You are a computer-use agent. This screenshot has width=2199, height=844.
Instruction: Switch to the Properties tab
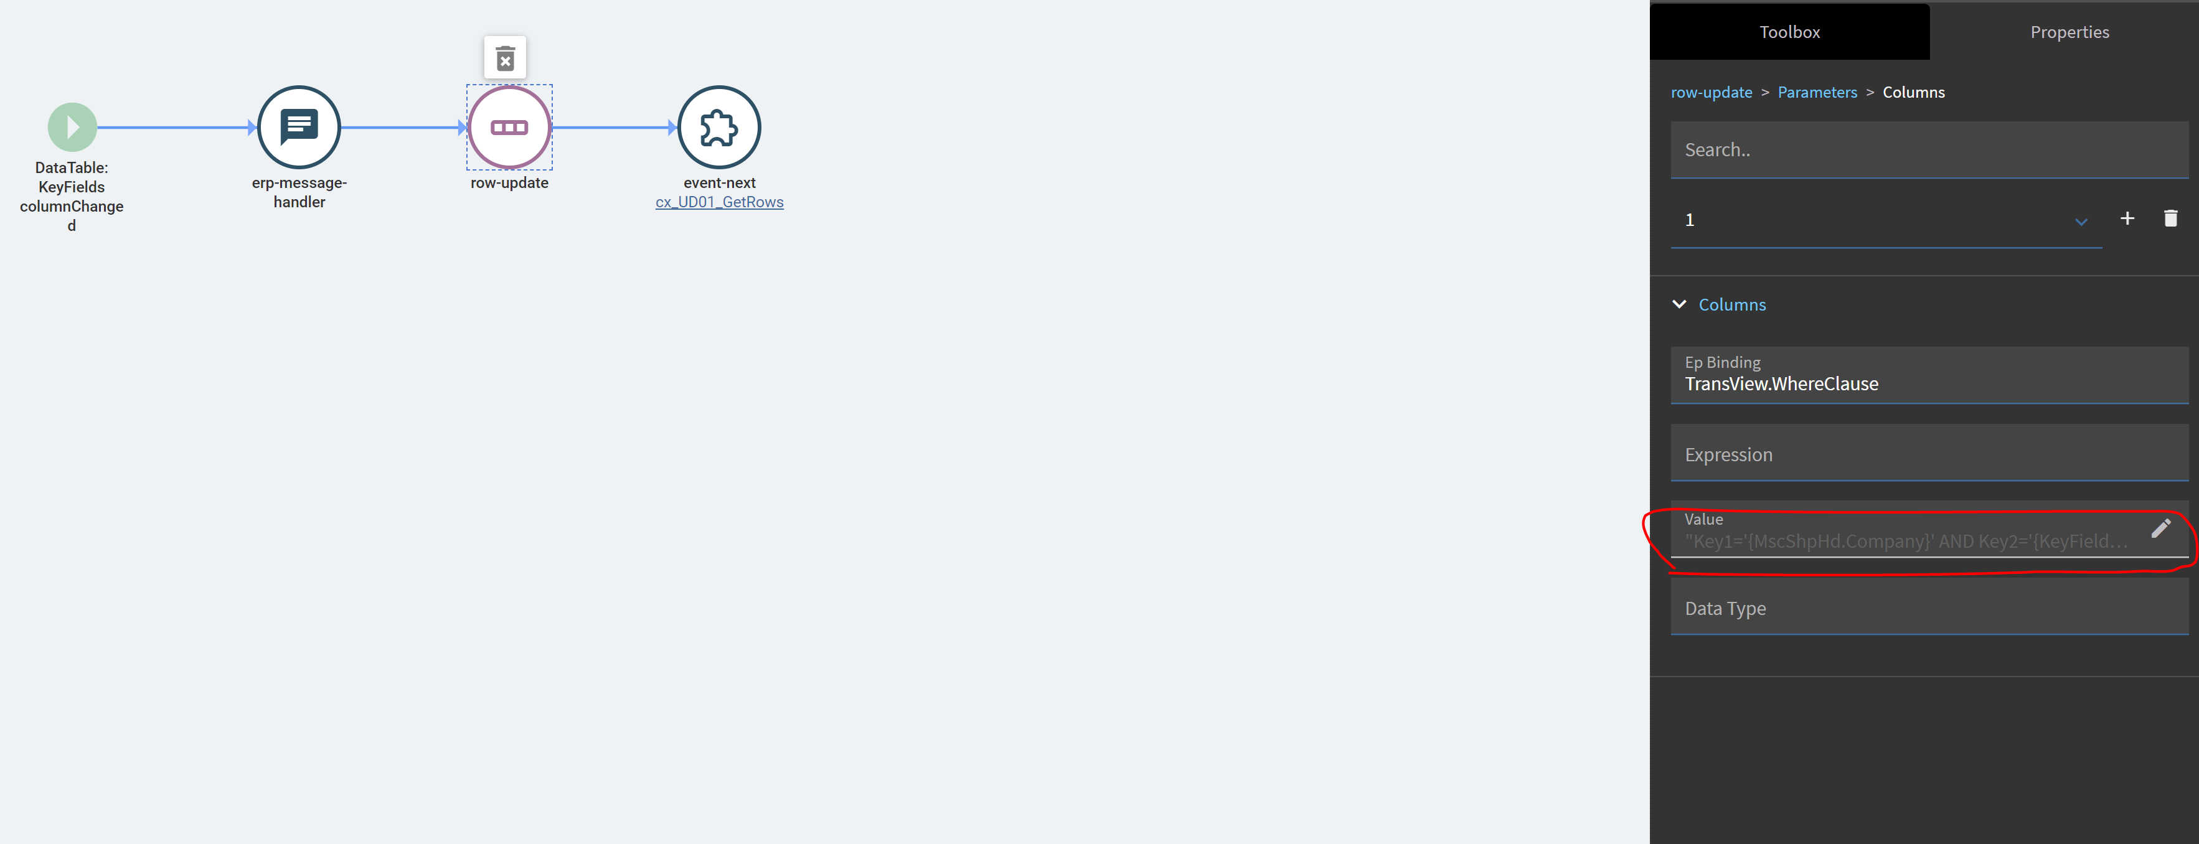[x=2070, y=32]
